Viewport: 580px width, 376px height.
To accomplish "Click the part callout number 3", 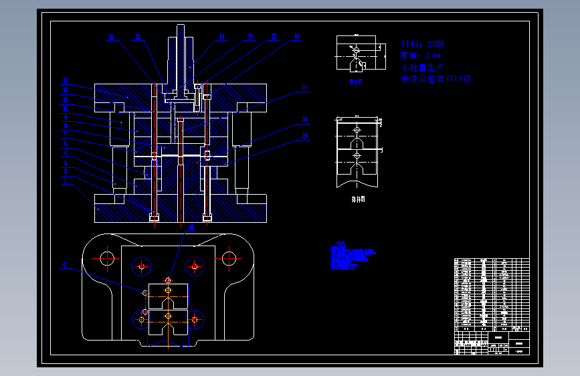I will pos(66,163).
